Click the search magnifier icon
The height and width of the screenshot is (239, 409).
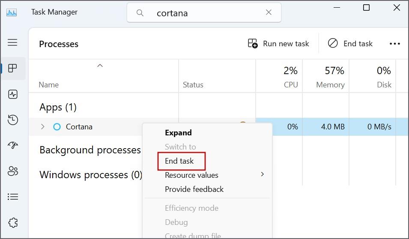click(140, 12)
